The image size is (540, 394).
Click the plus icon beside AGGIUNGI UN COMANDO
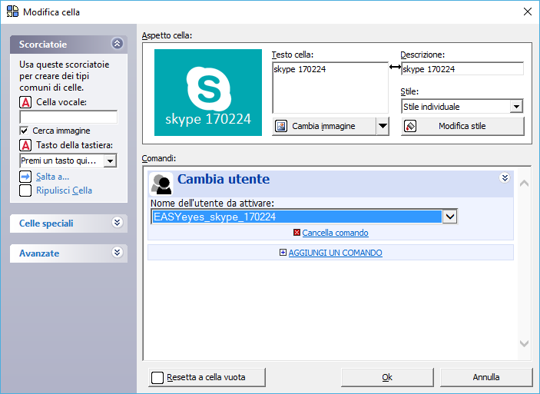pyautogui.click(x=283, y=253)
